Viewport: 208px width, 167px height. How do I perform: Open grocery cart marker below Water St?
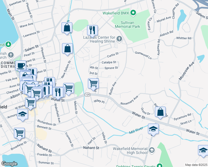pyautogui.click(x=30, y=103)
